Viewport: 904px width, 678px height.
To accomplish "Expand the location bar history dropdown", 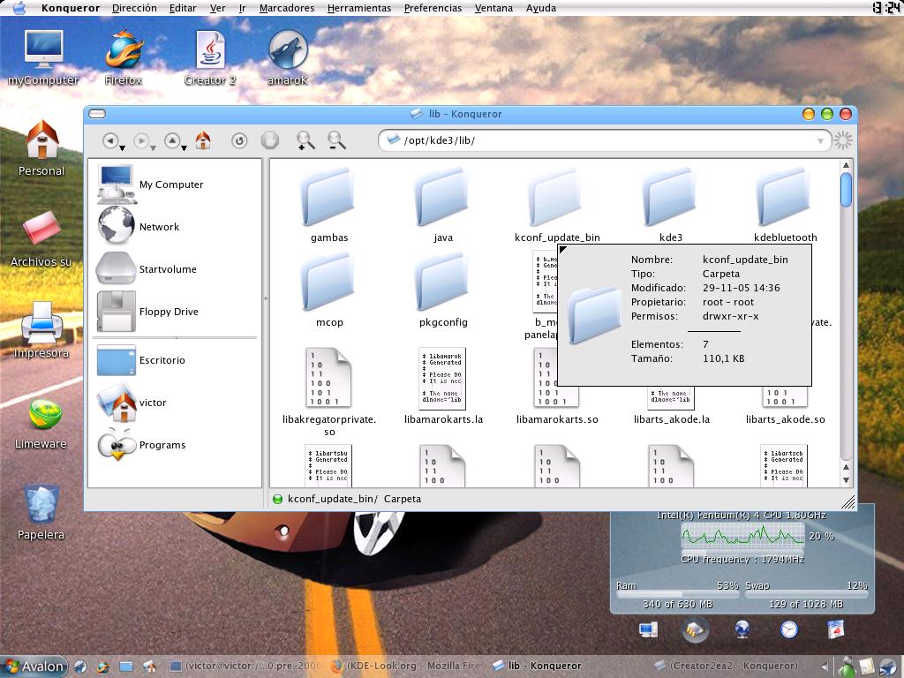I will click(x=820, y=141).
